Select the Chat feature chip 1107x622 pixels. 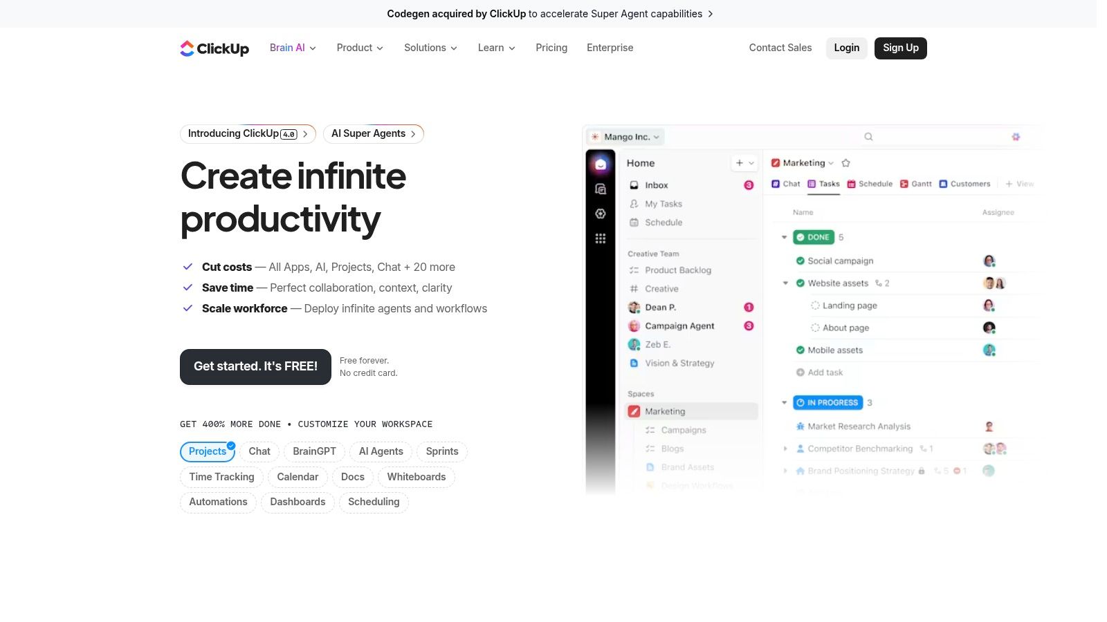coord(259,451)
